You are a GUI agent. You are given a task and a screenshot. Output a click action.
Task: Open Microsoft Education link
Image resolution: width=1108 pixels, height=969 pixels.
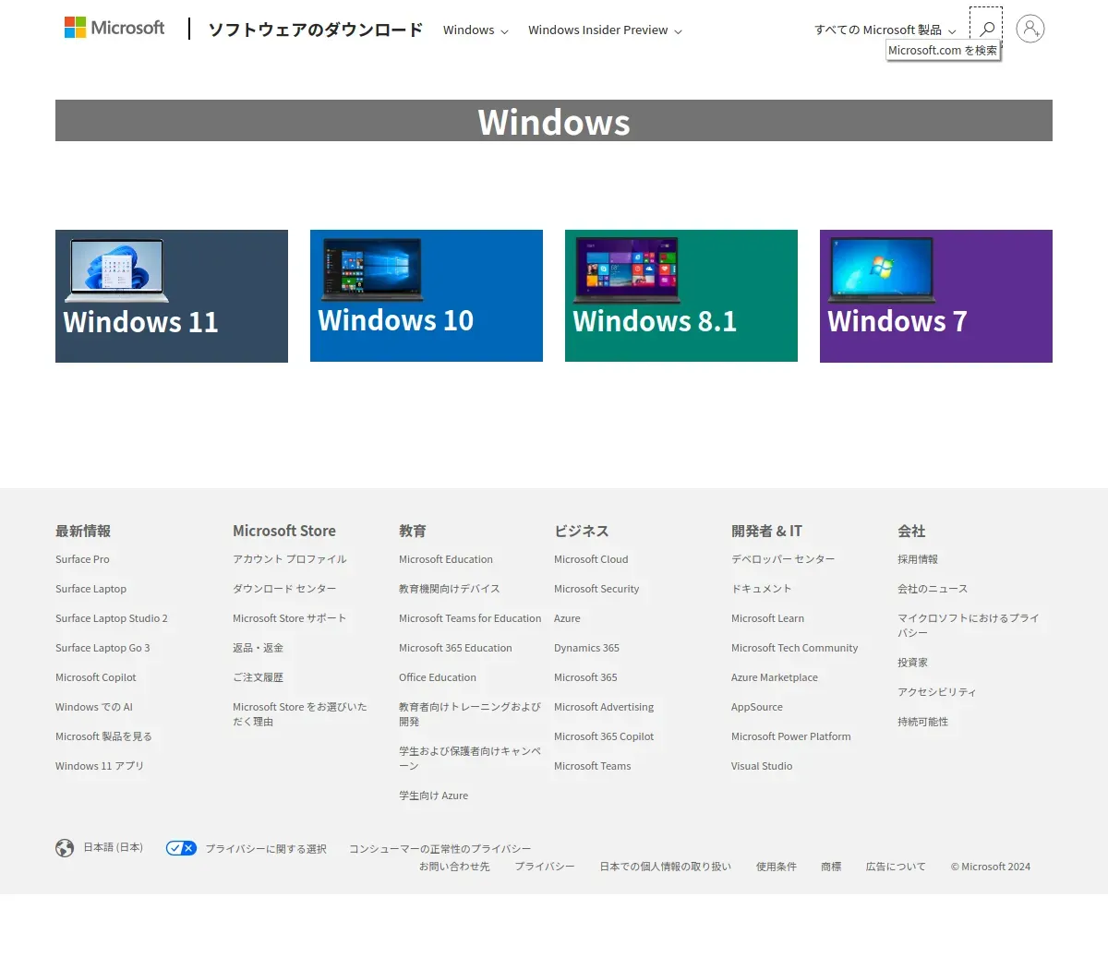click(x=446, y=559)
